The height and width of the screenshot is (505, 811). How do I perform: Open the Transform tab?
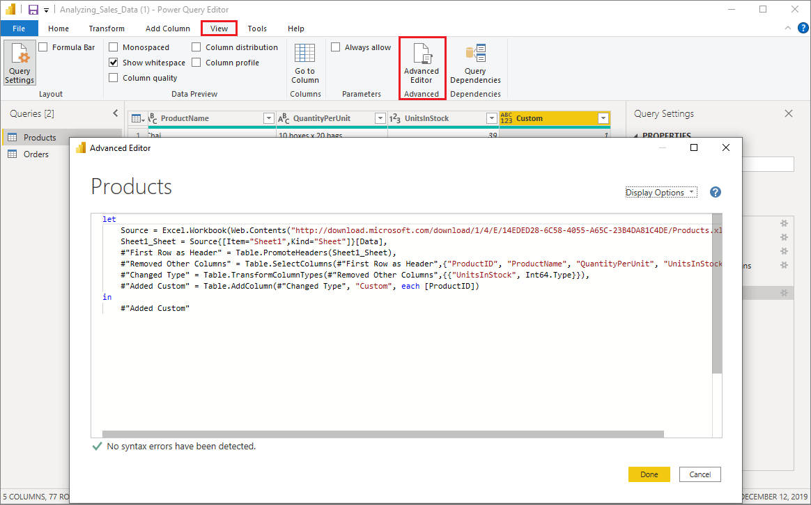tap(106, 28)
